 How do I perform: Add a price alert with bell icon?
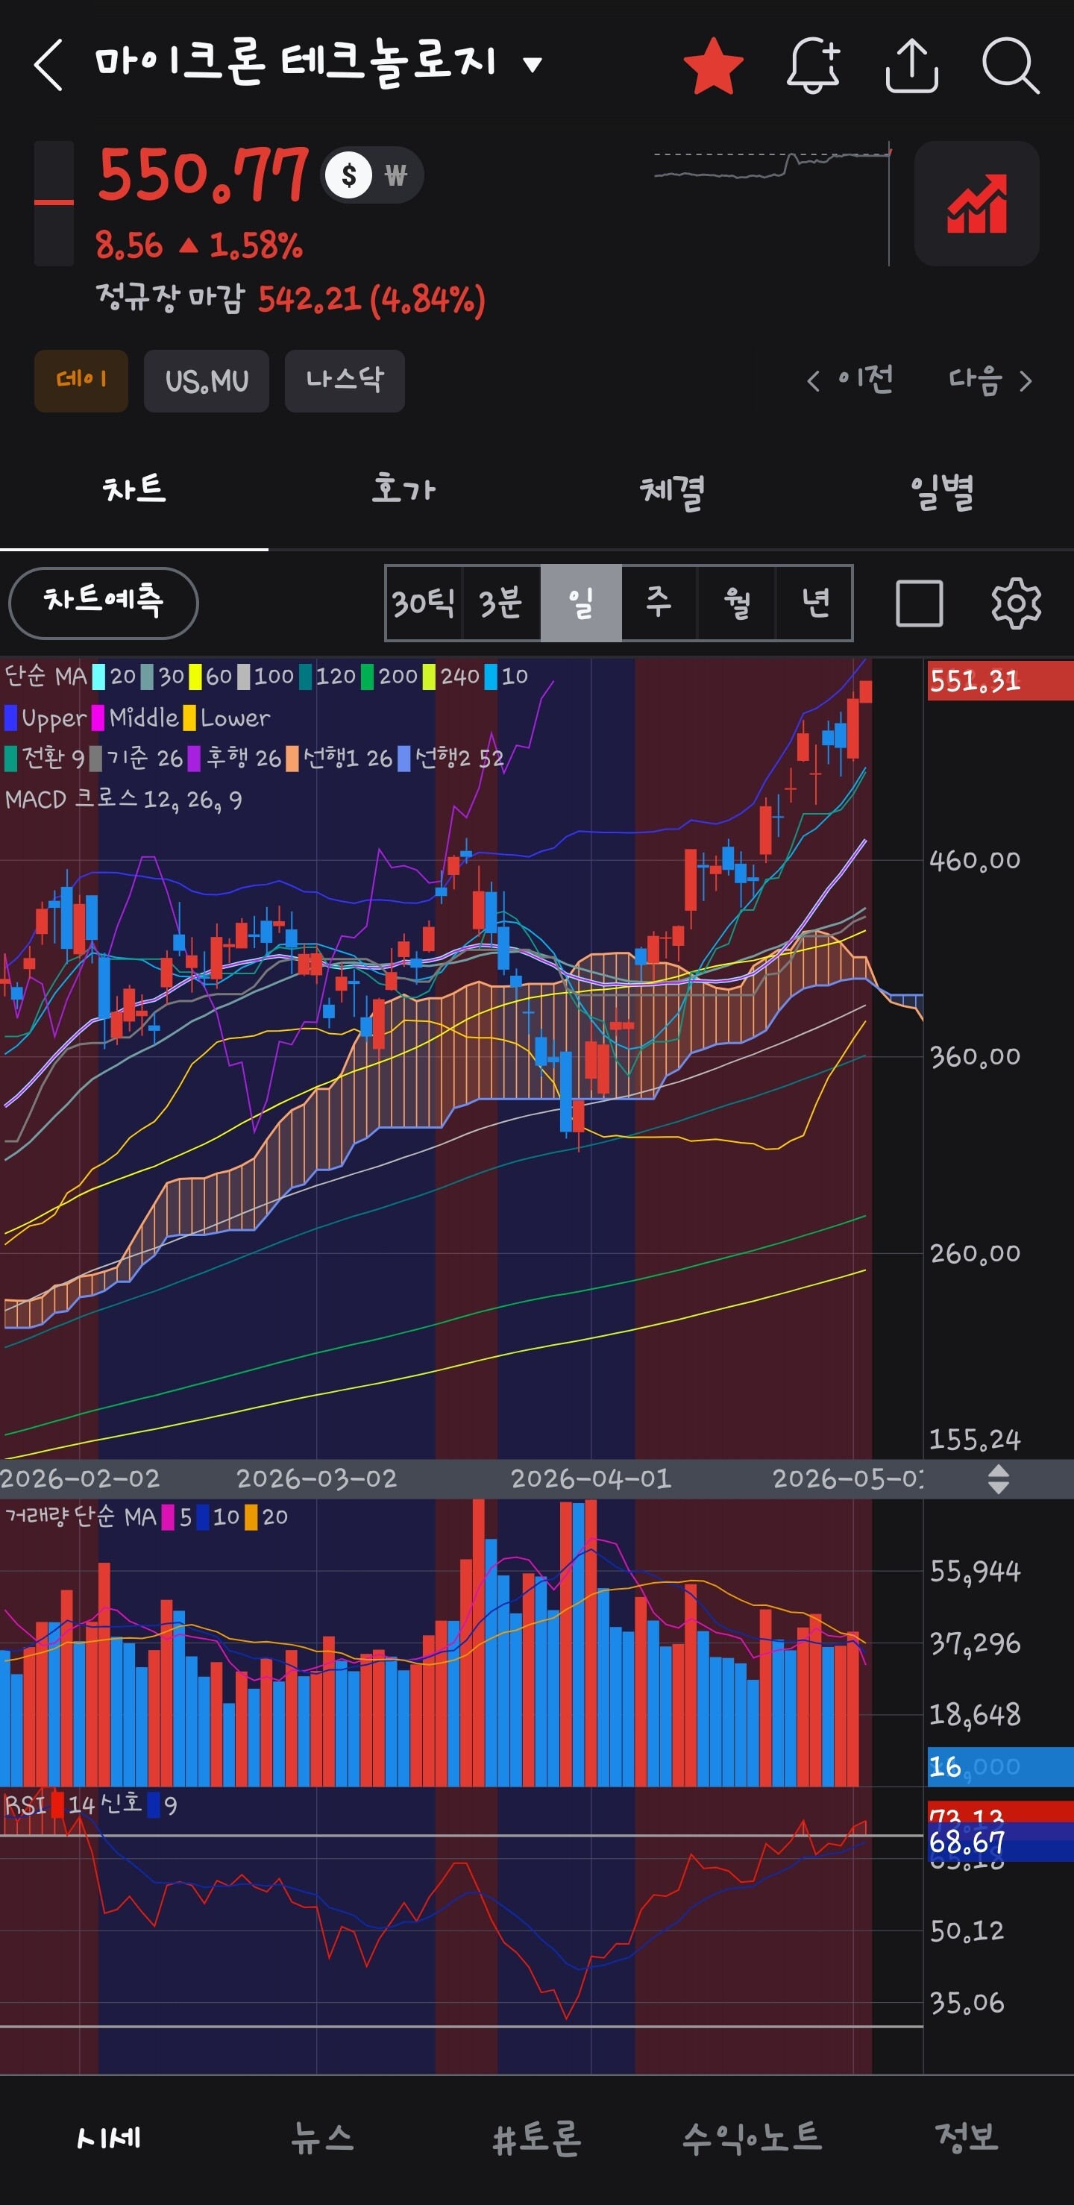coord(813,65)
